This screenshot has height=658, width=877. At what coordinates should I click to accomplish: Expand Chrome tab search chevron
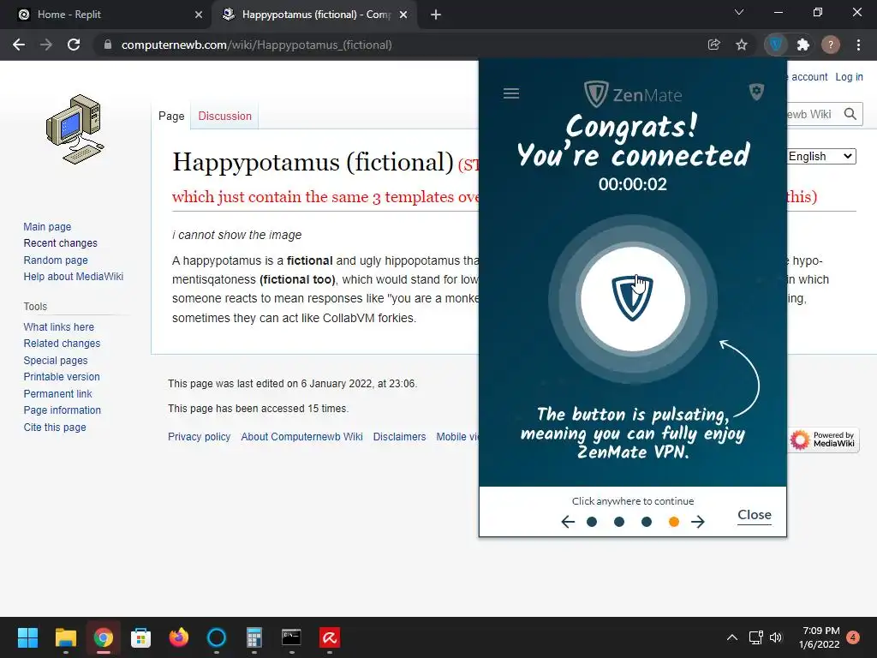pos(739,12)
